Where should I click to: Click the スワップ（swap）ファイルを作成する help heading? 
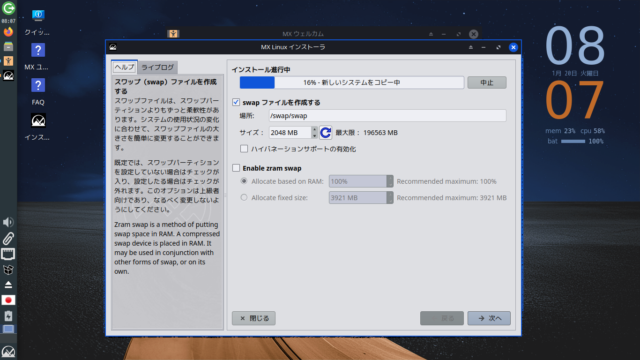pyautogui.click(x=166, y=86)
